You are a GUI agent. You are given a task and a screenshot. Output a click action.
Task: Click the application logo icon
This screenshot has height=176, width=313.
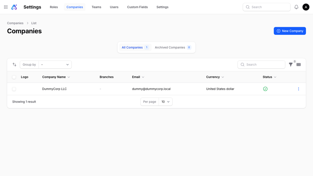[14, 7]
